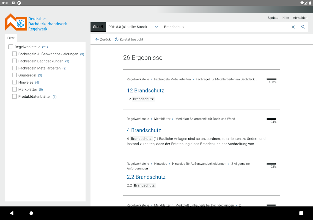Click the back arrow icon beside Zurück
Image resolution: width=313 pixels, height=220 pixels.
point(97,39)
